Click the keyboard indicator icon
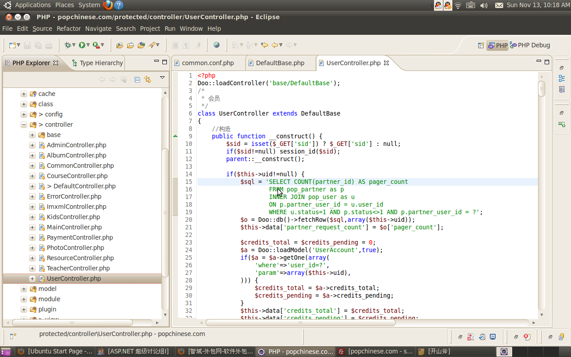The image size is (571, 357). tap(471, 5)
